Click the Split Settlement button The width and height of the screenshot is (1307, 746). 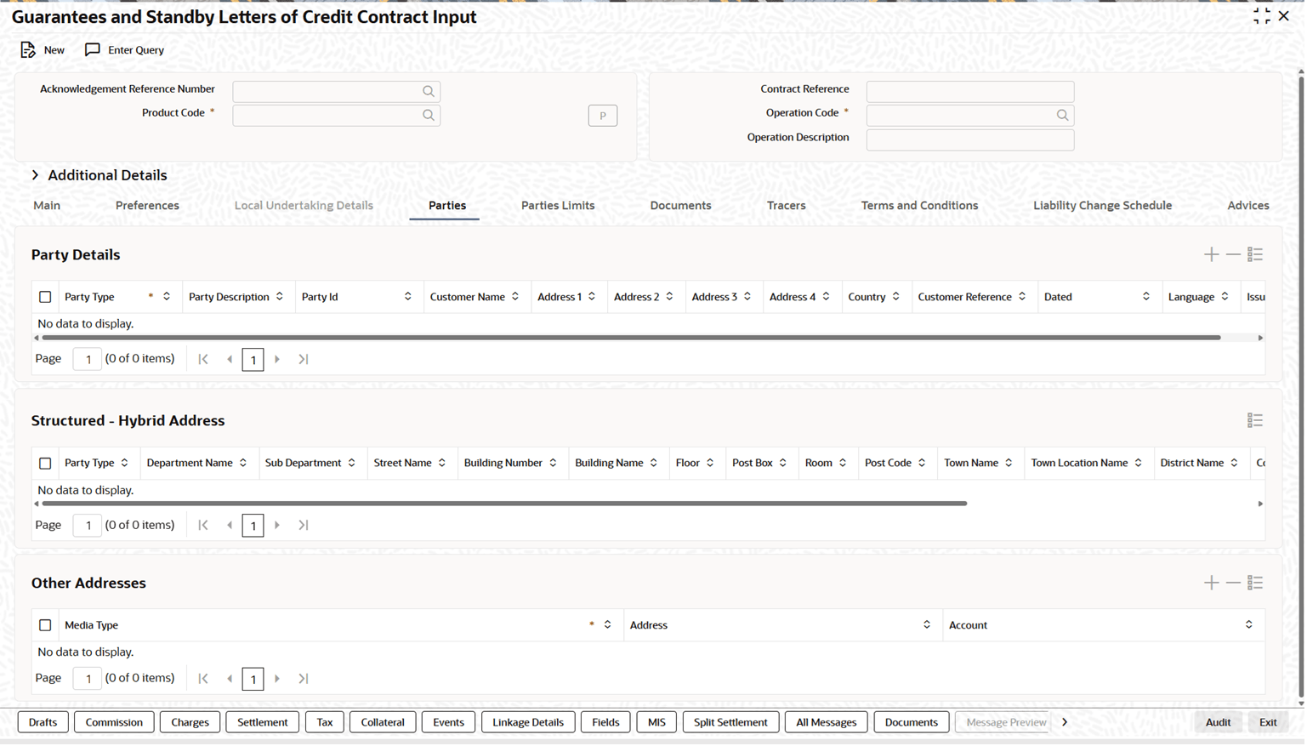coord(730,722)
